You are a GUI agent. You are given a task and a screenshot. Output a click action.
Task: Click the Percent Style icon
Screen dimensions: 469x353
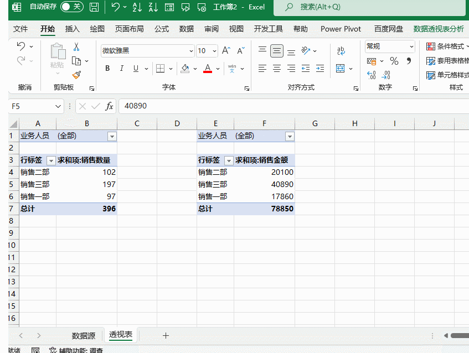pyautogui.click(x=394, y=61)
